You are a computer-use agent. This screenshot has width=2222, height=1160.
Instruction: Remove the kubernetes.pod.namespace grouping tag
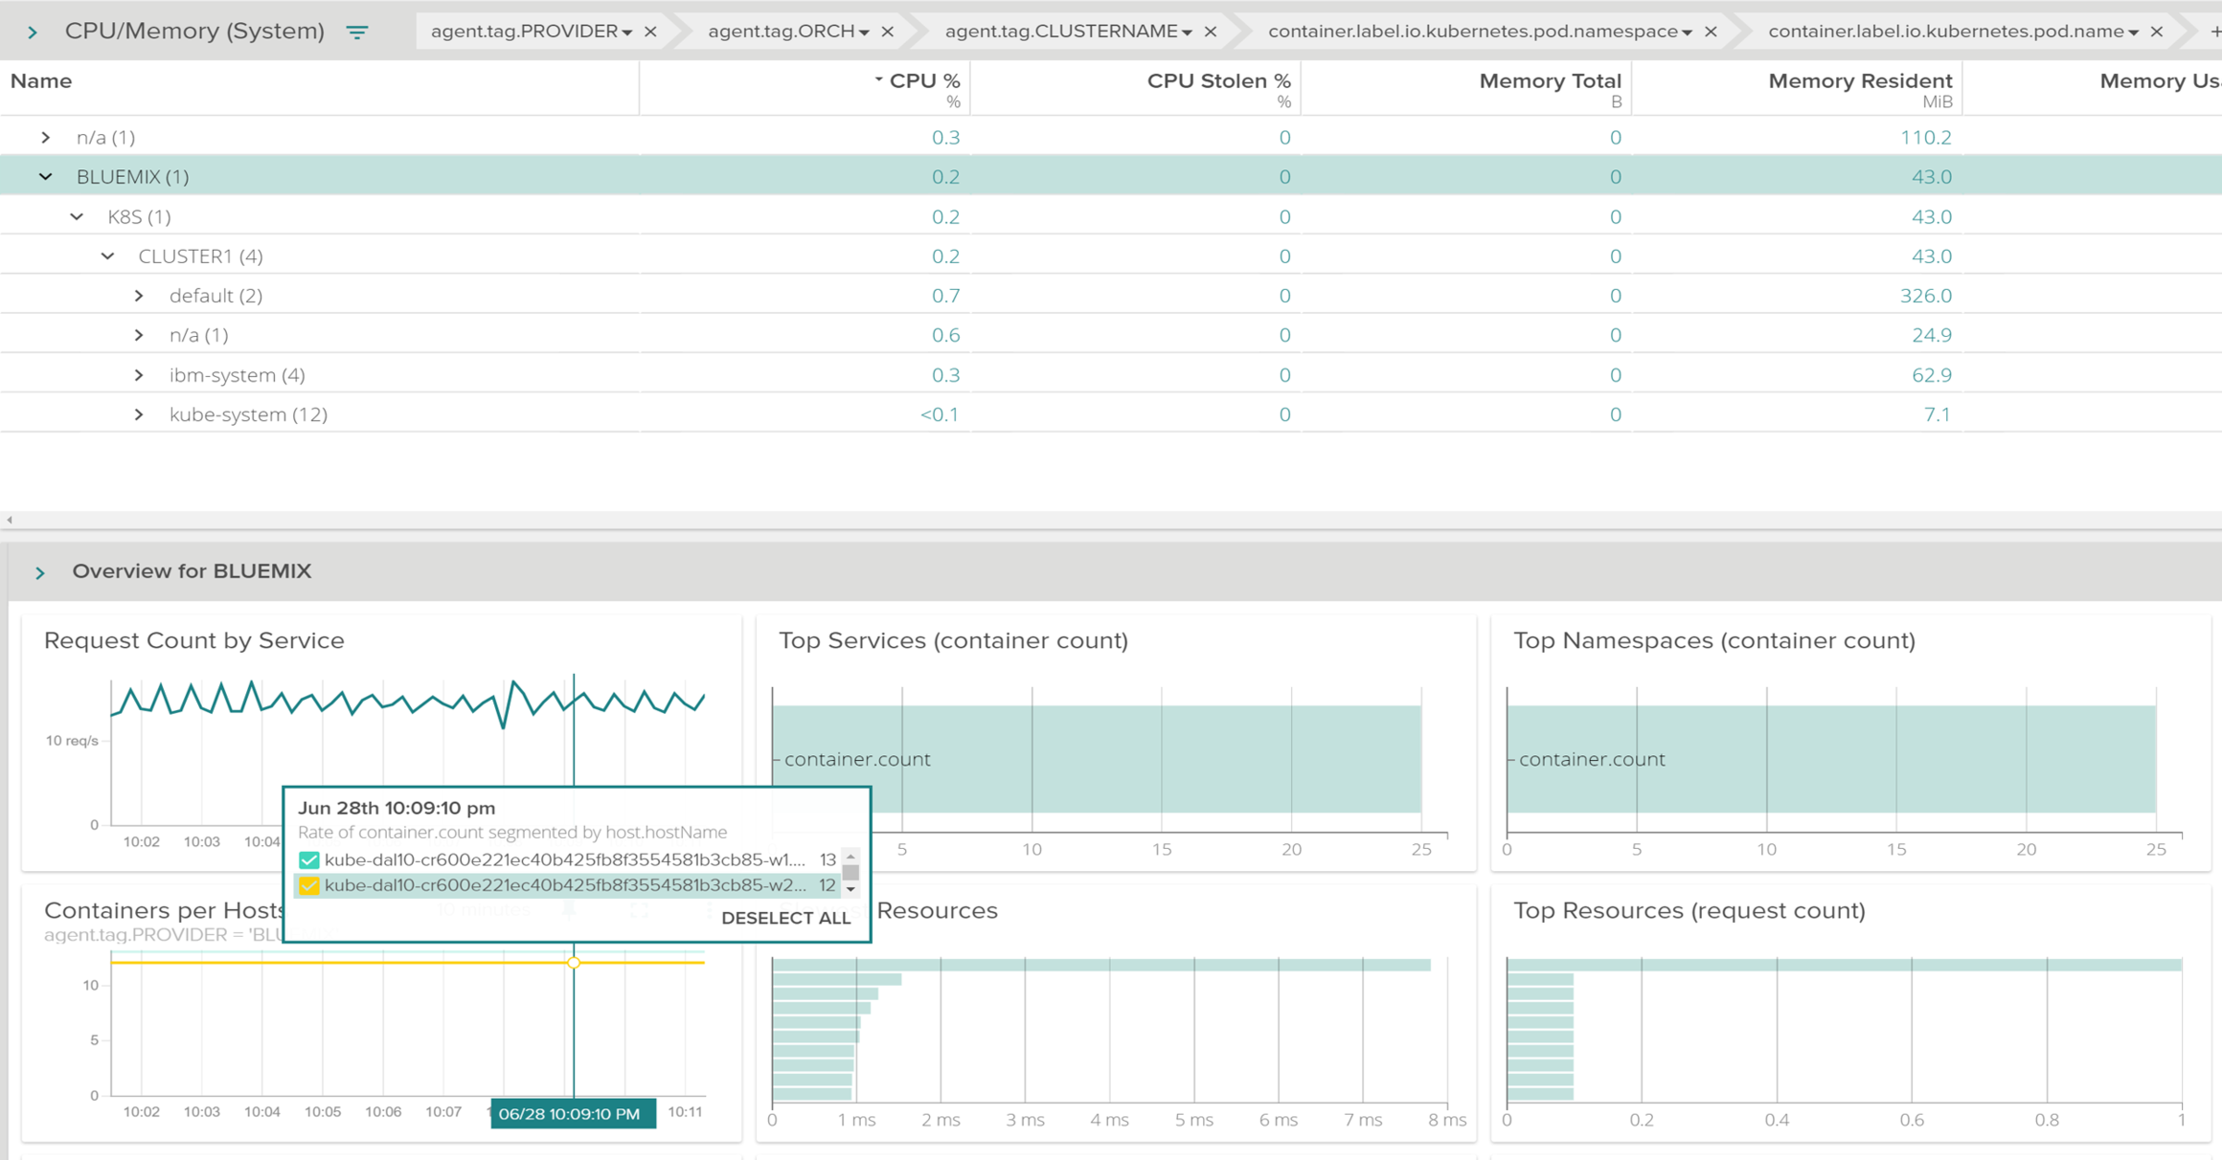point(1711,32)
